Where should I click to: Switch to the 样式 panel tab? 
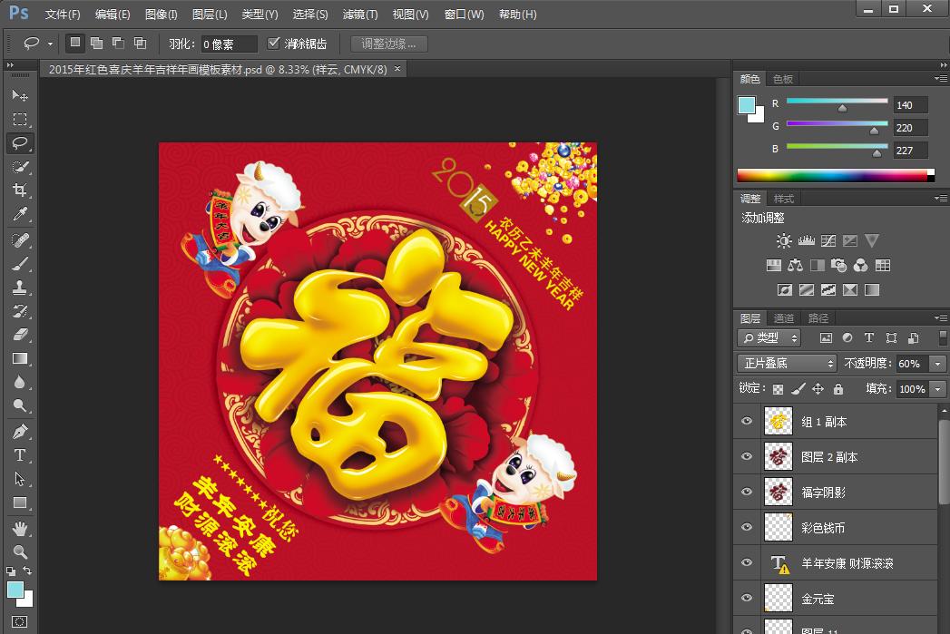[783, 199]
